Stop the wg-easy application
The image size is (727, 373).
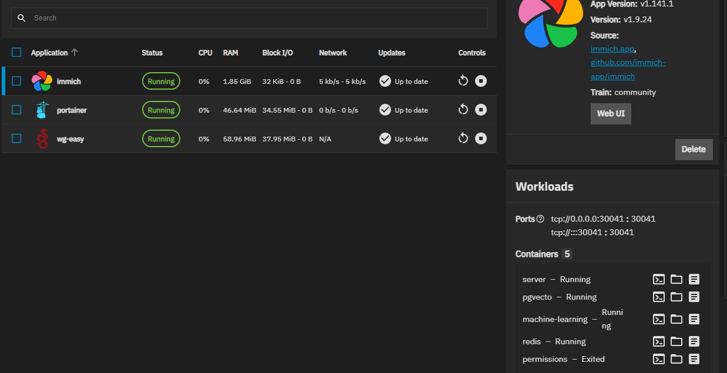point(481,138)
